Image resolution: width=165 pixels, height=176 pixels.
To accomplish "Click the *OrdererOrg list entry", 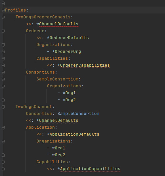I will pyautogui.click(x=67, y=52).
